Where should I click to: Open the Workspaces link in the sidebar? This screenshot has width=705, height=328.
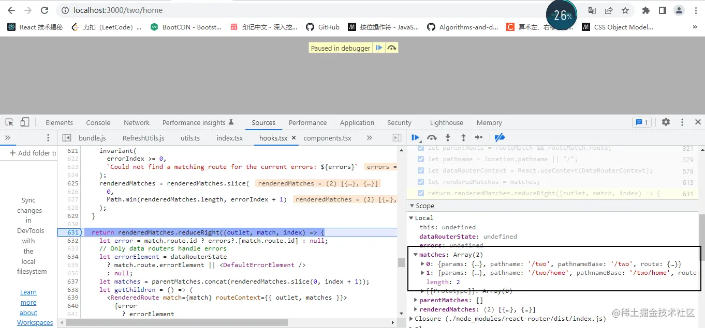tap(35, 322)
